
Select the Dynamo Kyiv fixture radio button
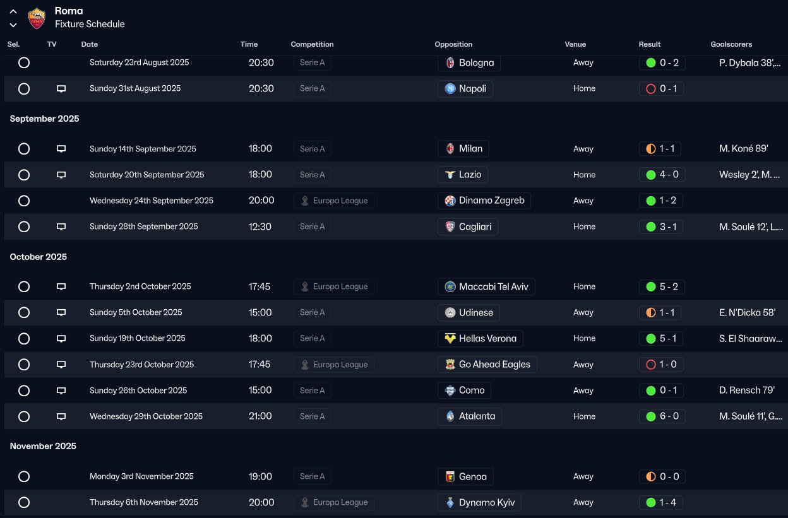24,503
